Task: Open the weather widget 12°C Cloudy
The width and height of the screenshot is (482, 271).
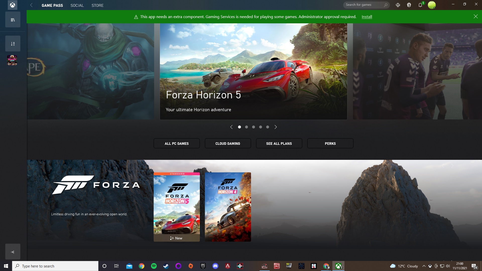Action: pyautogui.click(x=404, y=266)
